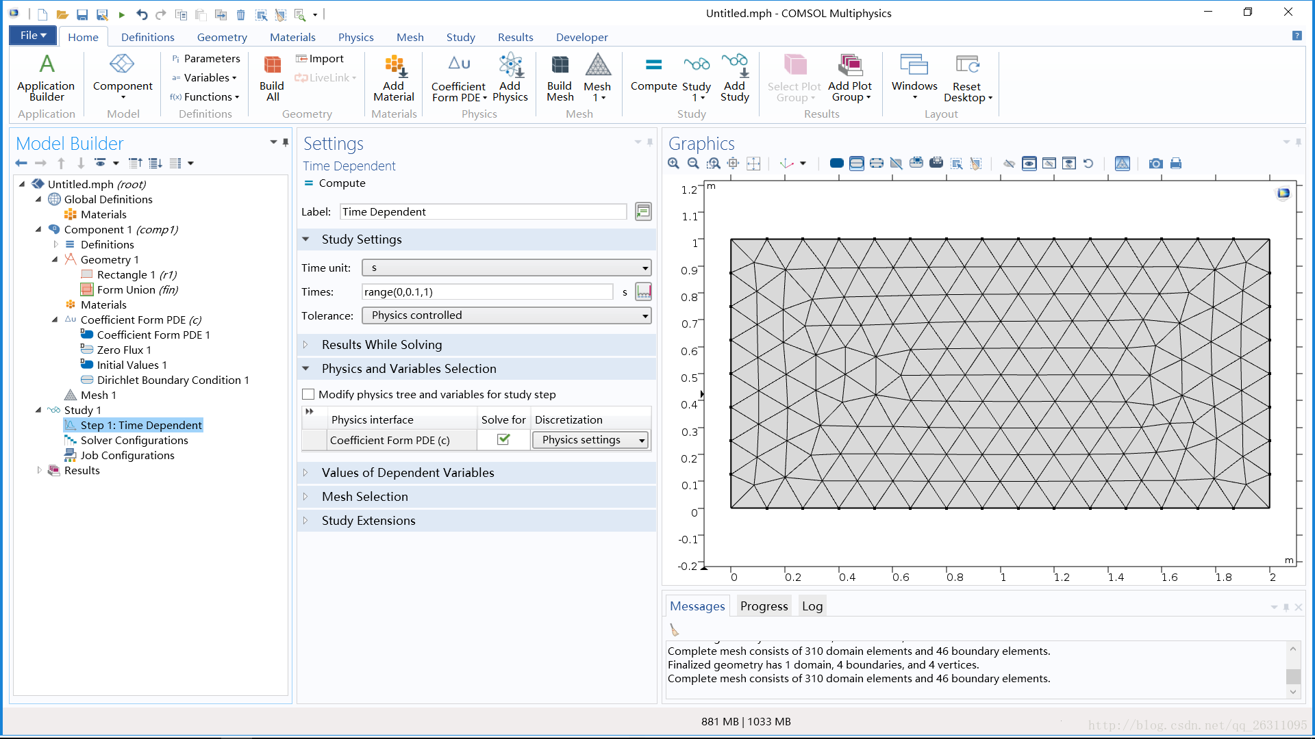
Task: Click Model Builder back arrow icon
Action: 21,163
